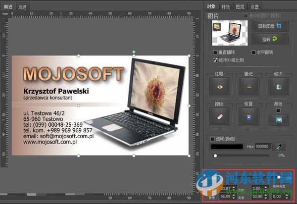Click the 剪裁图像 (Crop image) button
Viewport: 297px width, 204px height.
point(270,26)
